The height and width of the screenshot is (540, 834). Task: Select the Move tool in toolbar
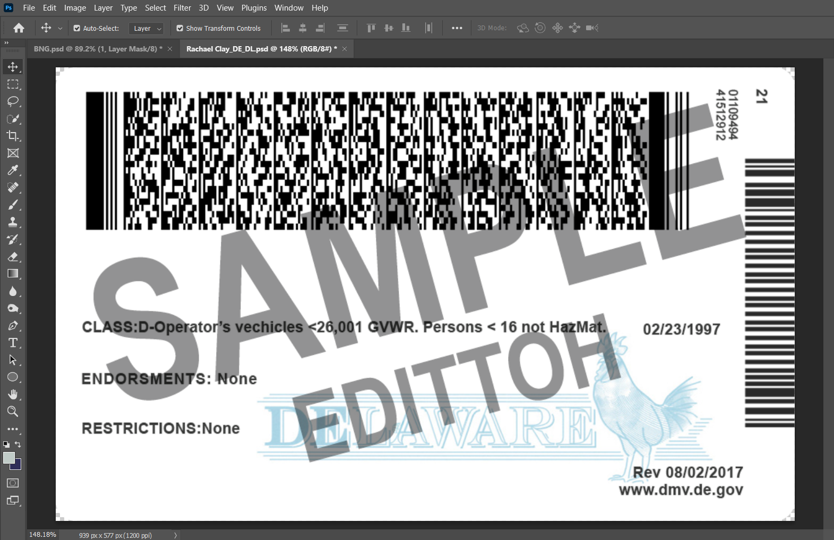[x=13, y=67]
